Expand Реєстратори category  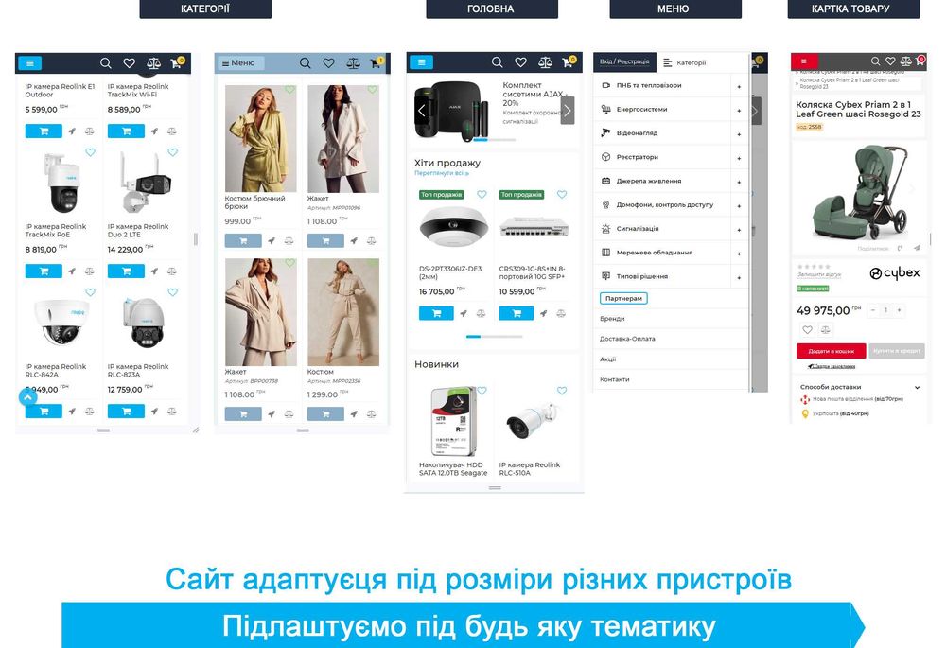pyautogui.click(x=739, y=158)
